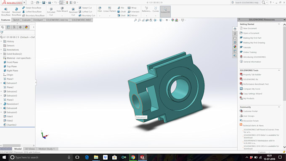Screen dimensions: 286x161
Task: Expand the Revolution1 feature node
Action: point(1,104)
